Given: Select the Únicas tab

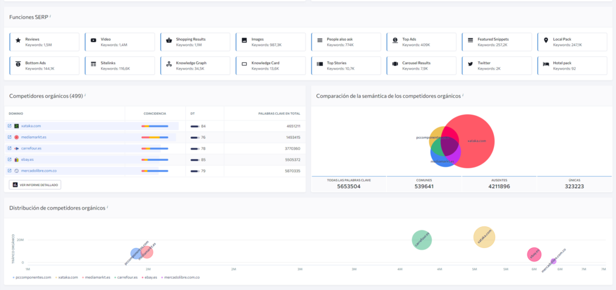Looking at the screenshot, I should (x=574, y=183).
